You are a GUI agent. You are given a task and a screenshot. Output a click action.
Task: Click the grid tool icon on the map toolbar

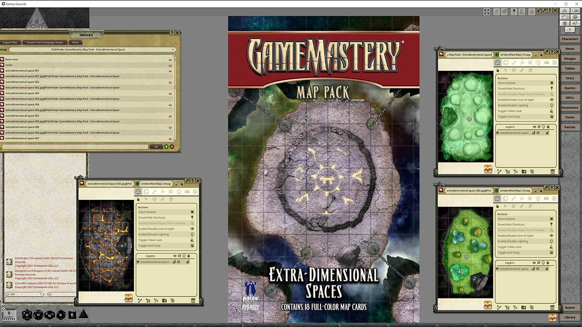click(x=196, y=192)
